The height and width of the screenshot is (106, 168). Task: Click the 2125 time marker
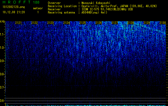click(x=83, y=23)
